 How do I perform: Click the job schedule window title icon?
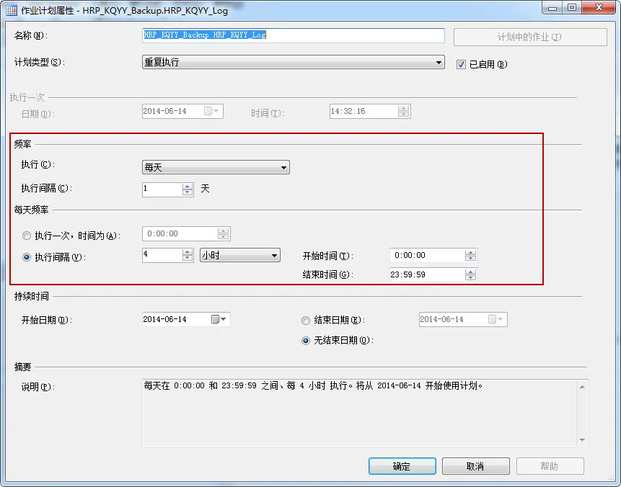point(12,10)
